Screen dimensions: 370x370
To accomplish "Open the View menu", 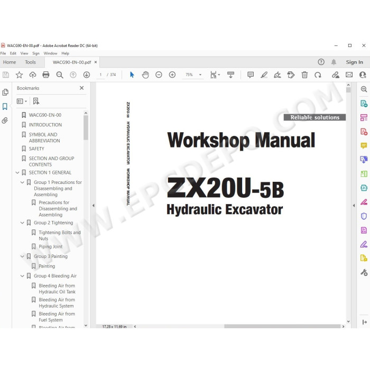I will click(x=24, y=53).
